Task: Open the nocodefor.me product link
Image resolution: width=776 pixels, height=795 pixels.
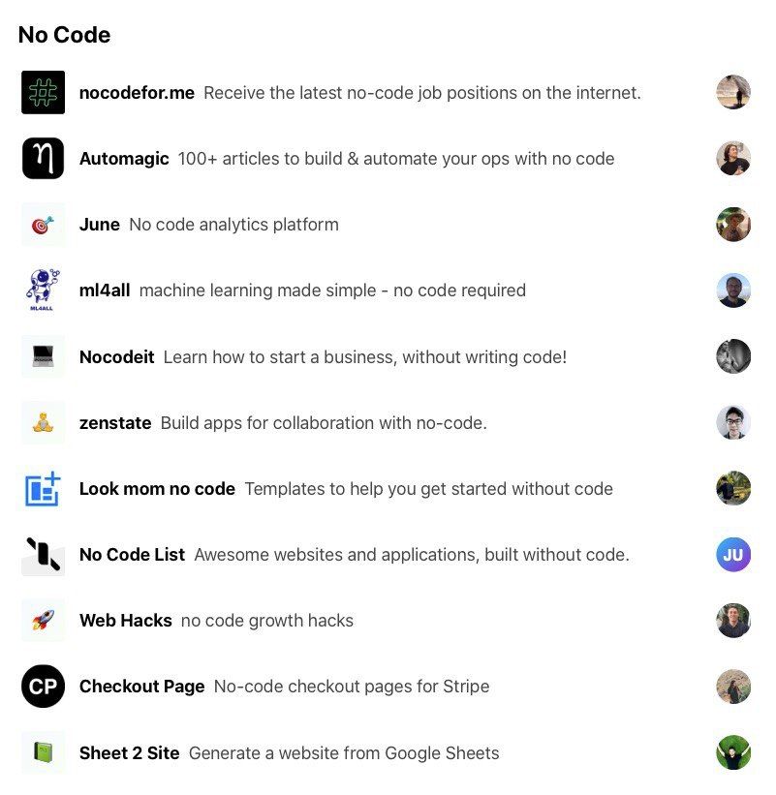Action: [x=137, y=93]
